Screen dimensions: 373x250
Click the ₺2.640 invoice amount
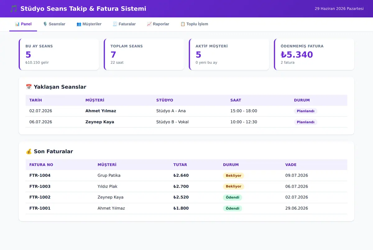(181, 176)
